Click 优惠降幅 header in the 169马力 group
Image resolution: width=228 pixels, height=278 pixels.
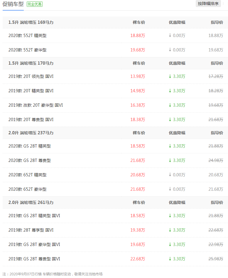point(177,22)
